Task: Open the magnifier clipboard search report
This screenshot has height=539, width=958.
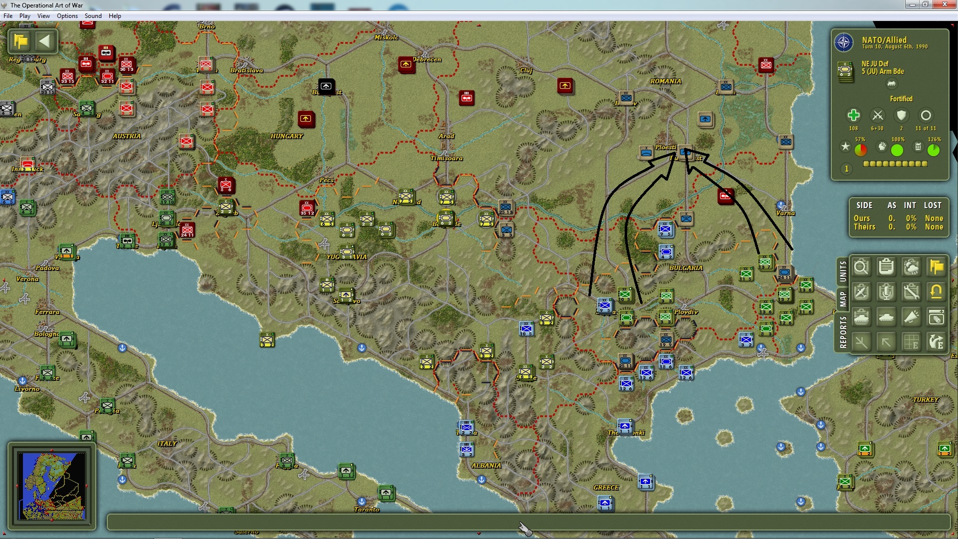Action: click(861, 267)
